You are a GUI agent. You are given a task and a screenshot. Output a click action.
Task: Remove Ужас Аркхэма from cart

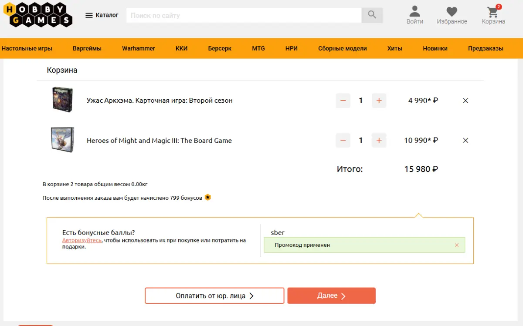465,101
